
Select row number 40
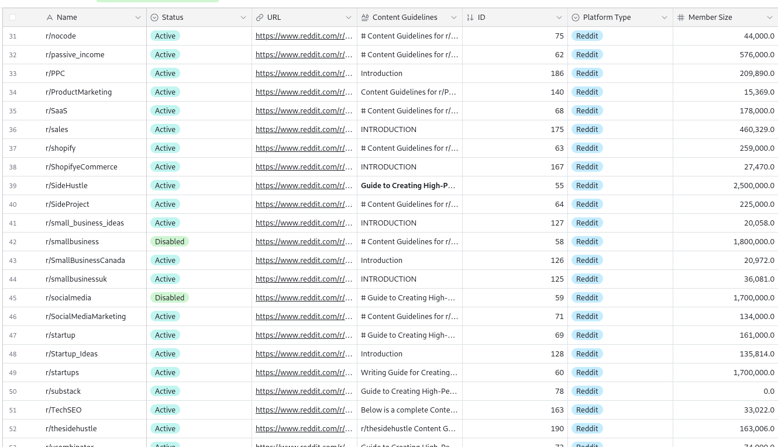(x=13, y=205)
